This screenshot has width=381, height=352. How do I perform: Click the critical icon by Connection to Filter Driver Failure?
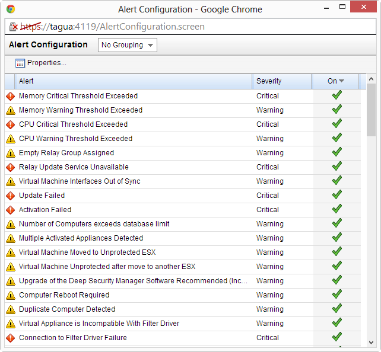coord(10,338)
